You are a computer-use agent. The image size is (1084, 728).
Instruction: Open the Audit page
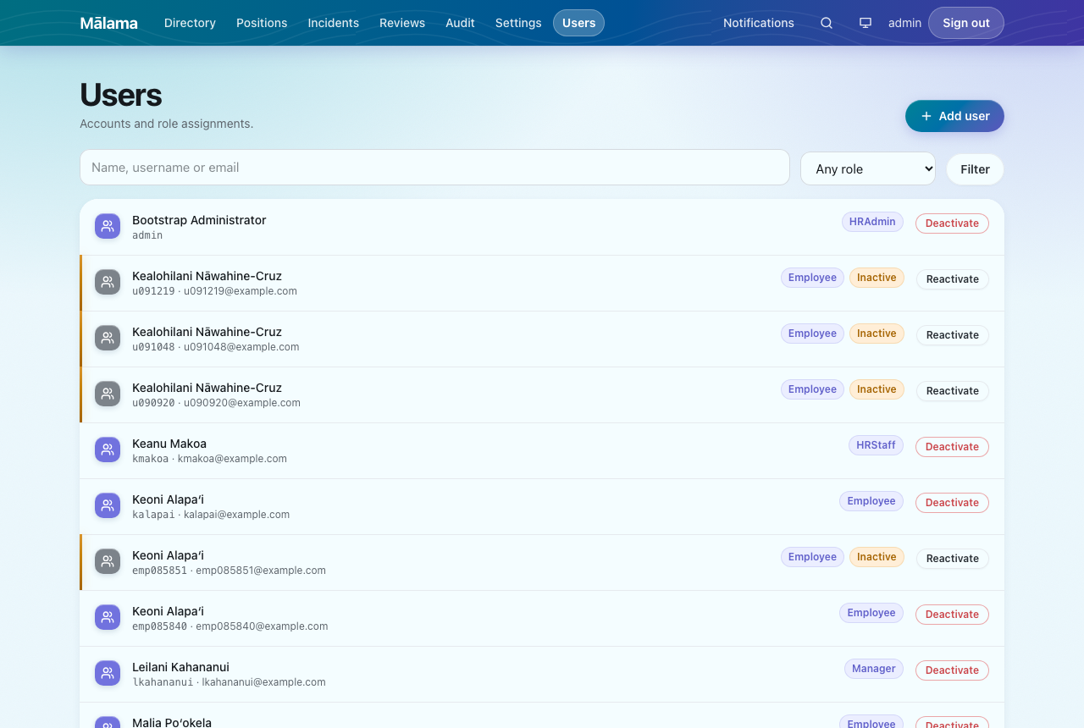pos(460,23)
